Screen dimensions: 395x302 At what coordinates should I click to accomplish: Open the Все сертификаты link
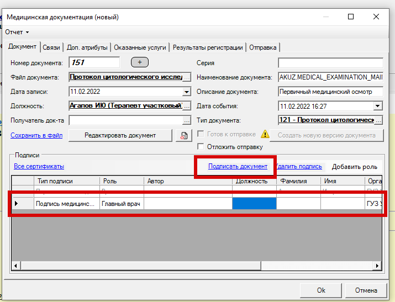click(39, 166)
